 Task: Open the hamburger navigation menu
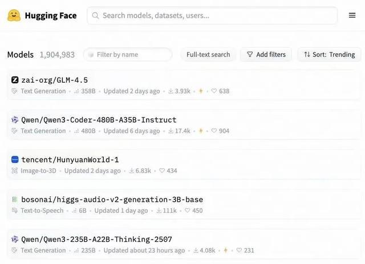tap(352, 15)
